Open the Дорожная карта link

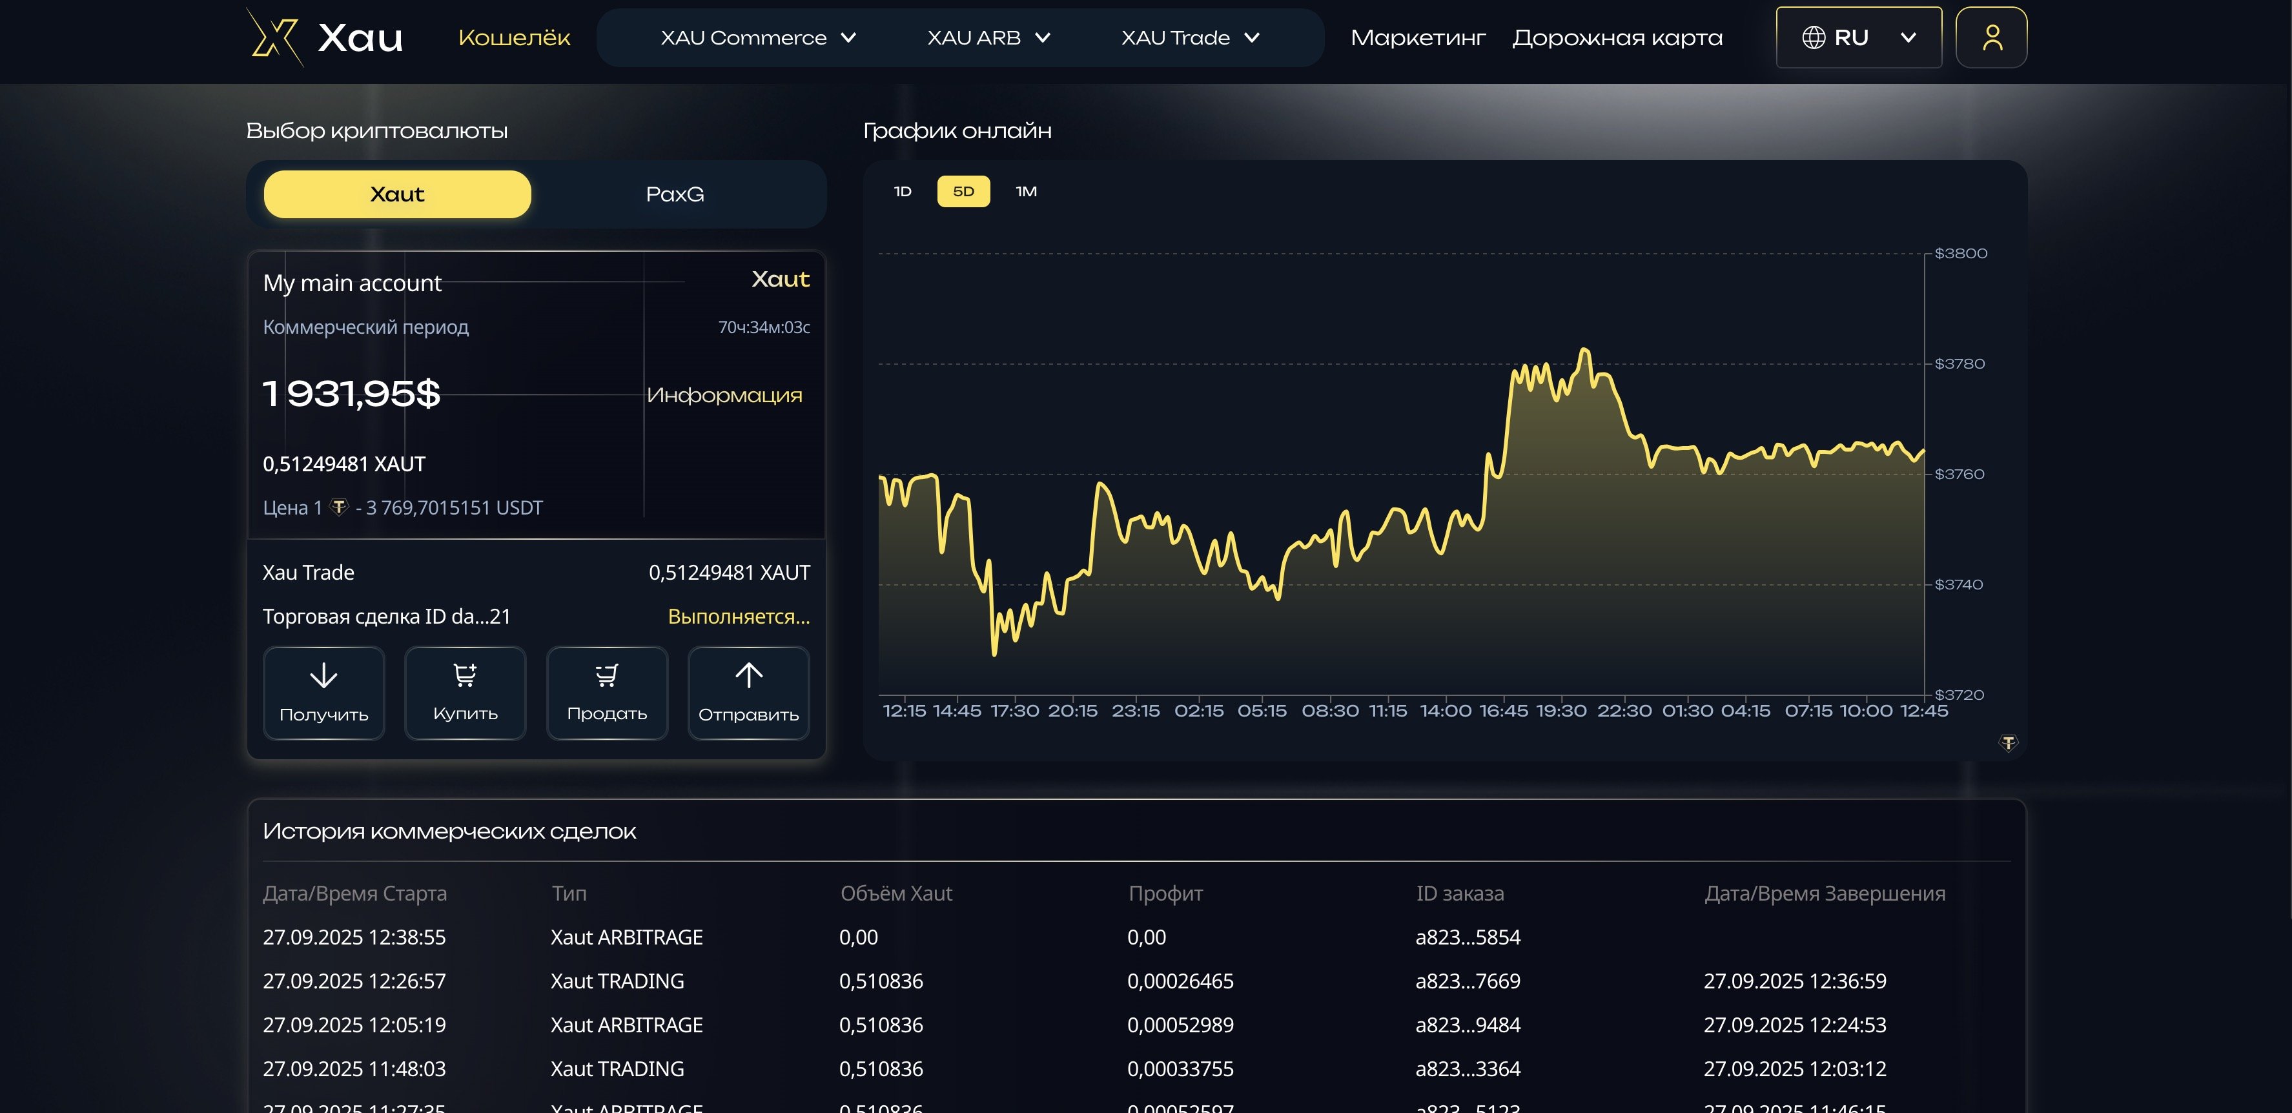1617,37
